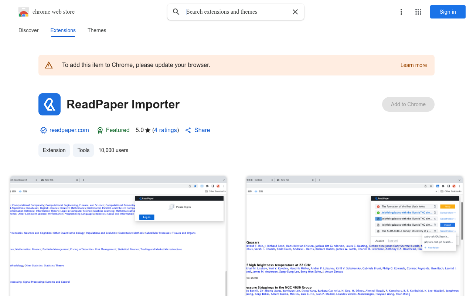Click the Tools category chip
The height and width of the screenshot is (296, 473).
84,150
